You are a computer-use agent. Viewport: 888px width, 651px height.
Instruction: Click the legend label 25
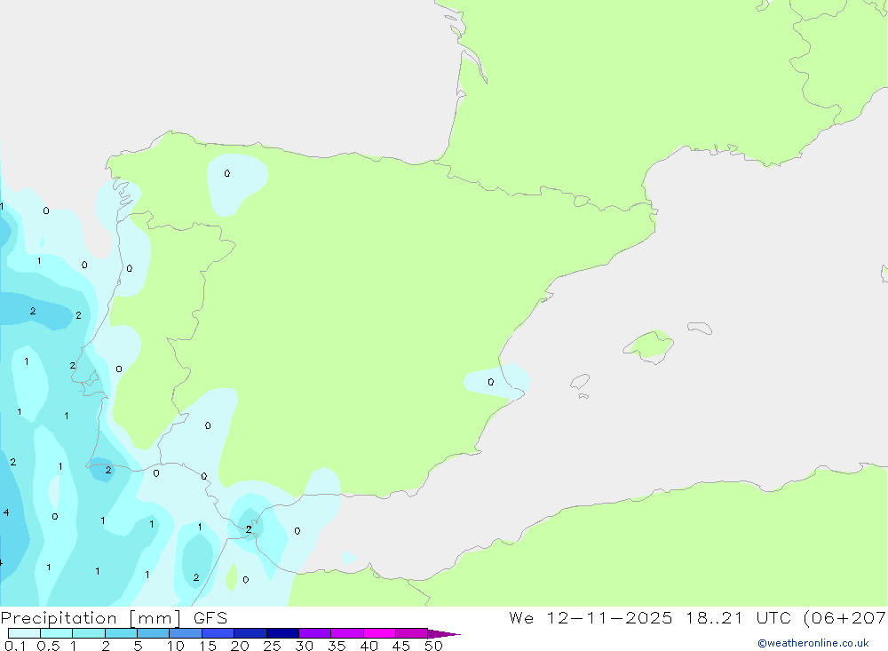[x=273, y=646]
